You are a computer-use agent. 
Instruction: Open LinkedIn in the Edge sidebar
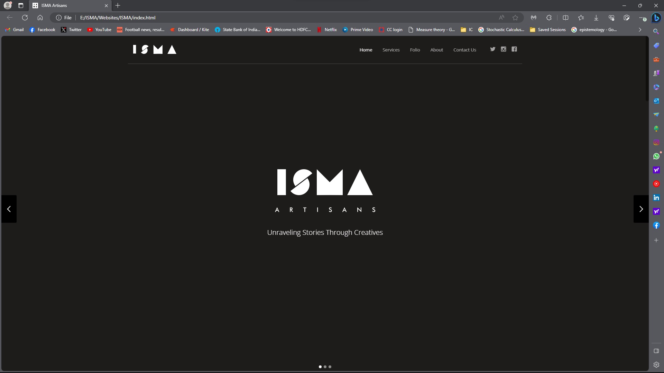pyautogui.click(x=656, y=198)
